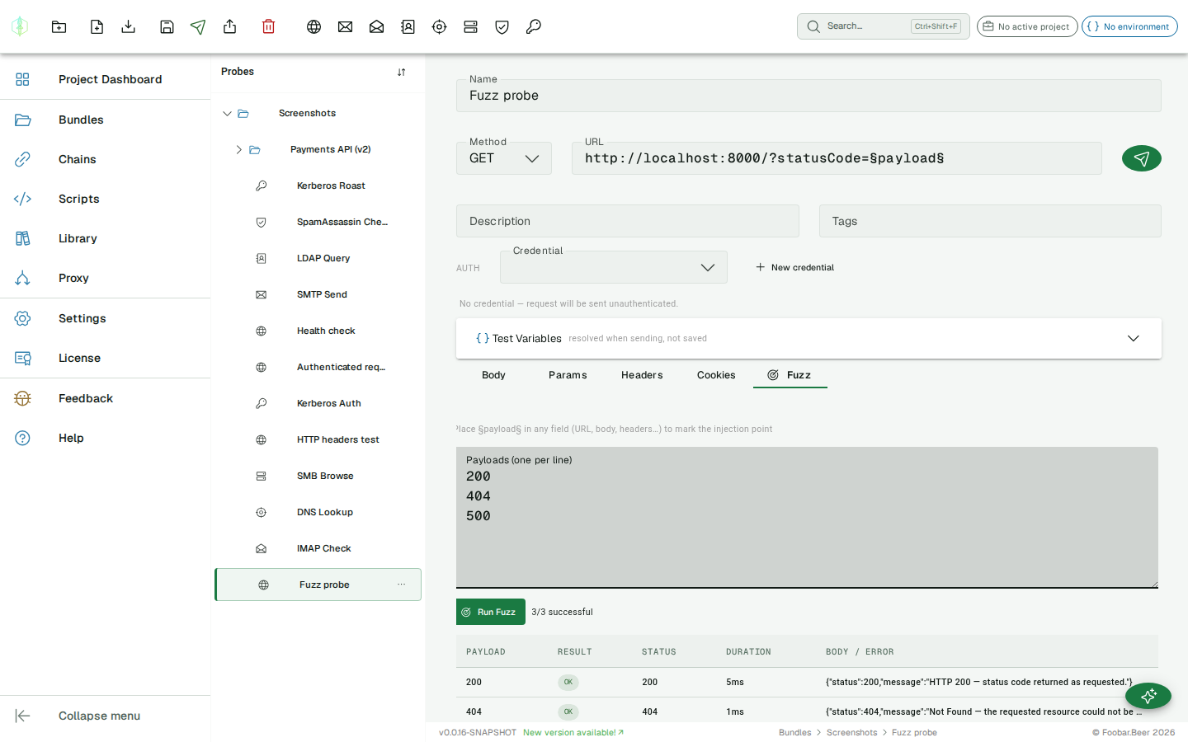Toggle the Probes sort order icon
Viewport: 1188px width, 742px height.
point(402,72)
